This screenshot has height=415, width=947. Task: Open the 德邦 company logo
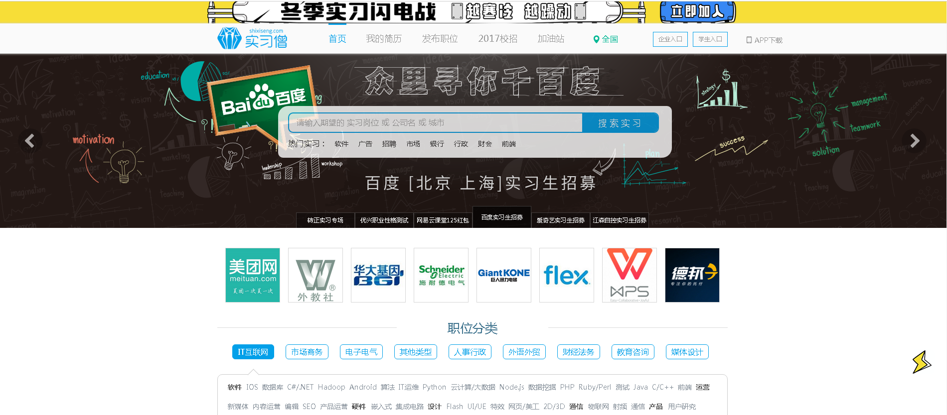click(x=692, y=275)
